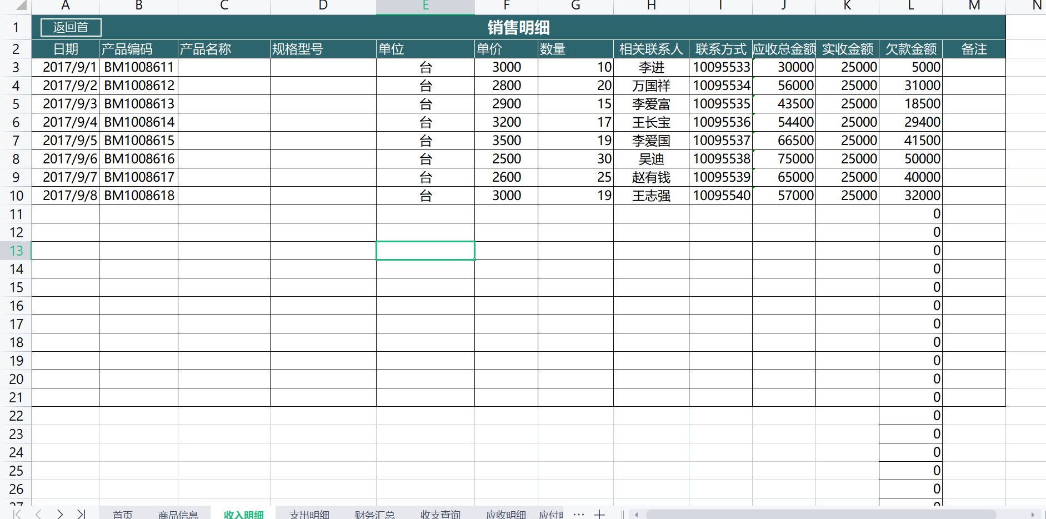
Task: Select the row 13 header
Action: point(16,251)
